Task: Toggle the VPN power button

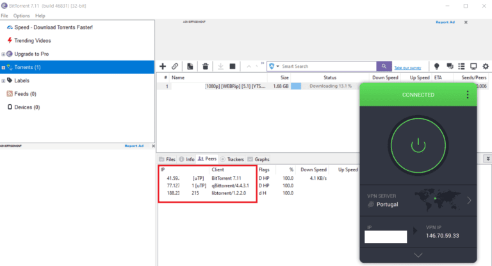Action: (x=418, y=146)
